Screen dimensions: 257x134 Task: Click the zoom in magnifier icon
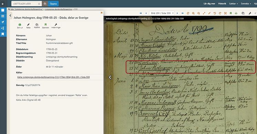click(x=193, y=13)
